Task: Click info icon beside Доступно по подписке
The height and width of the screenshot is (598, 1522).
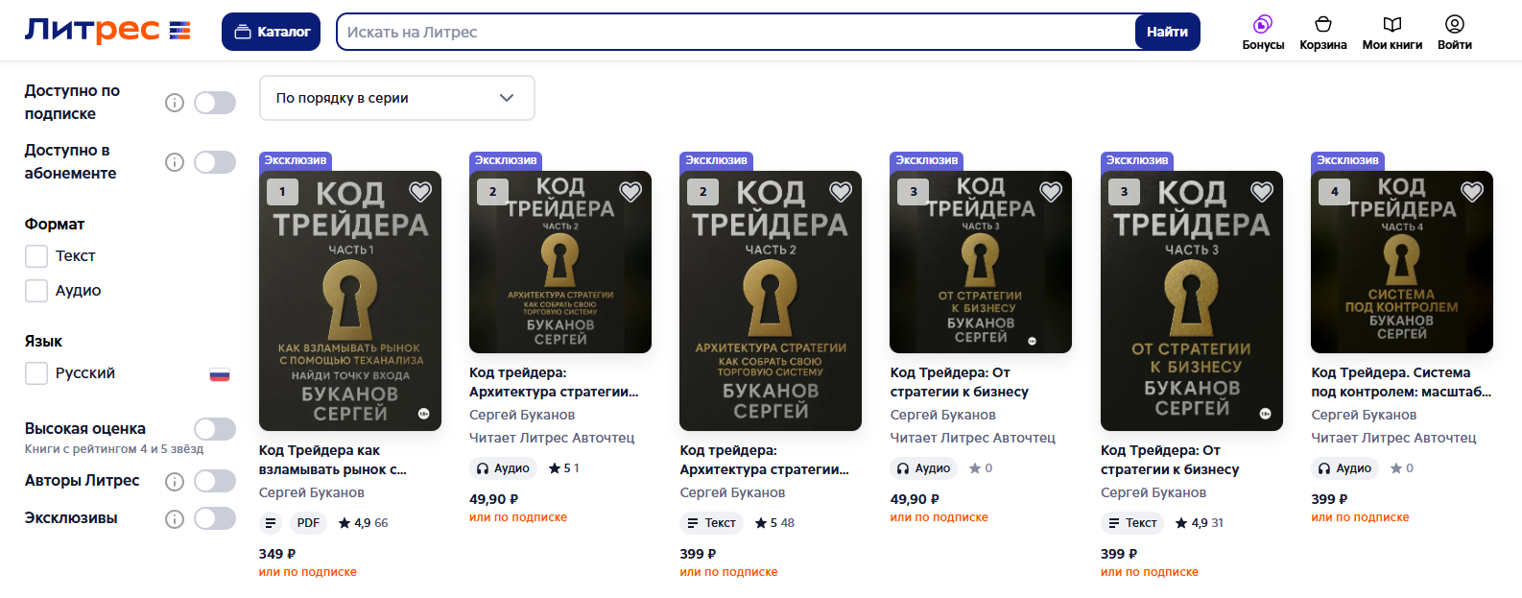Action: coord(175,103)
